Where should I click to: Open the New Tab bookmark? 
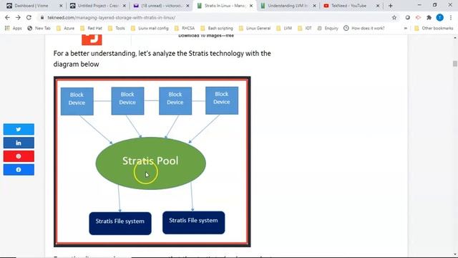click(39, 28)
